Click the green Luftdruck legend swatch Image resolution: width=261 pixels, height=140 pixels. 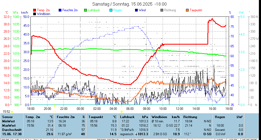click(x=85, y=10)
